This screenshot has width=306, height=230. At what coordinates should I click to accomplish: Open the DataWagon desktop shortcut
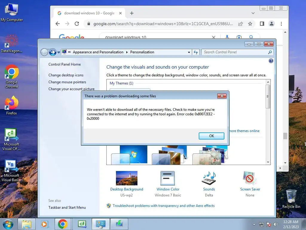pos(12,44)
